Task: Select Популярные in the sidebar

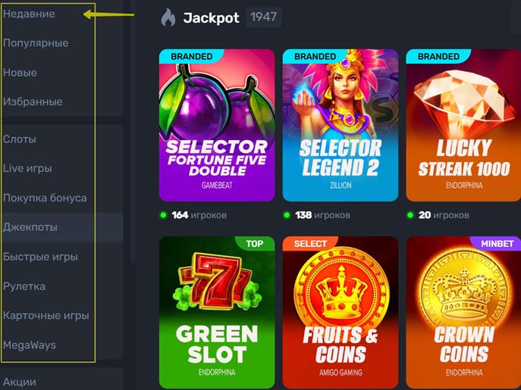Action: coord(36,43)
